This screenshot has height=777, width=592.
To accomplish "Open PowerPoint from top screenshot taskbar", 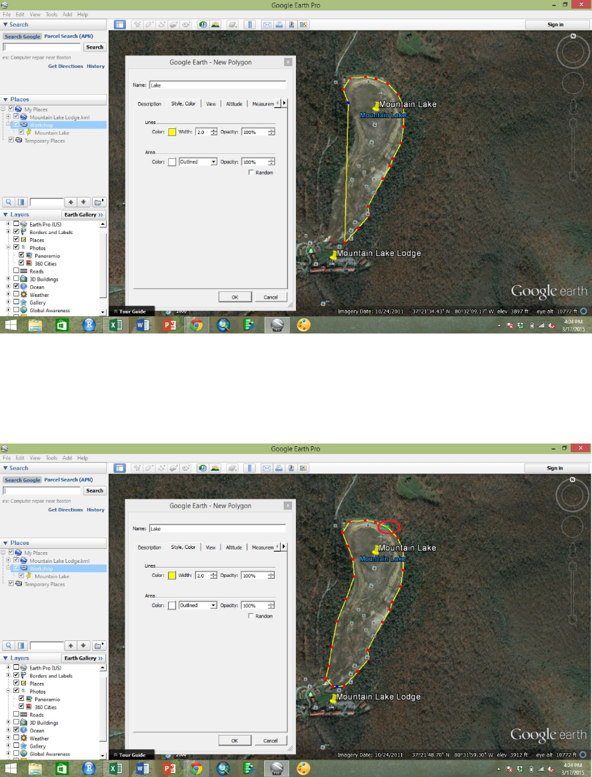I will [169, 325].
